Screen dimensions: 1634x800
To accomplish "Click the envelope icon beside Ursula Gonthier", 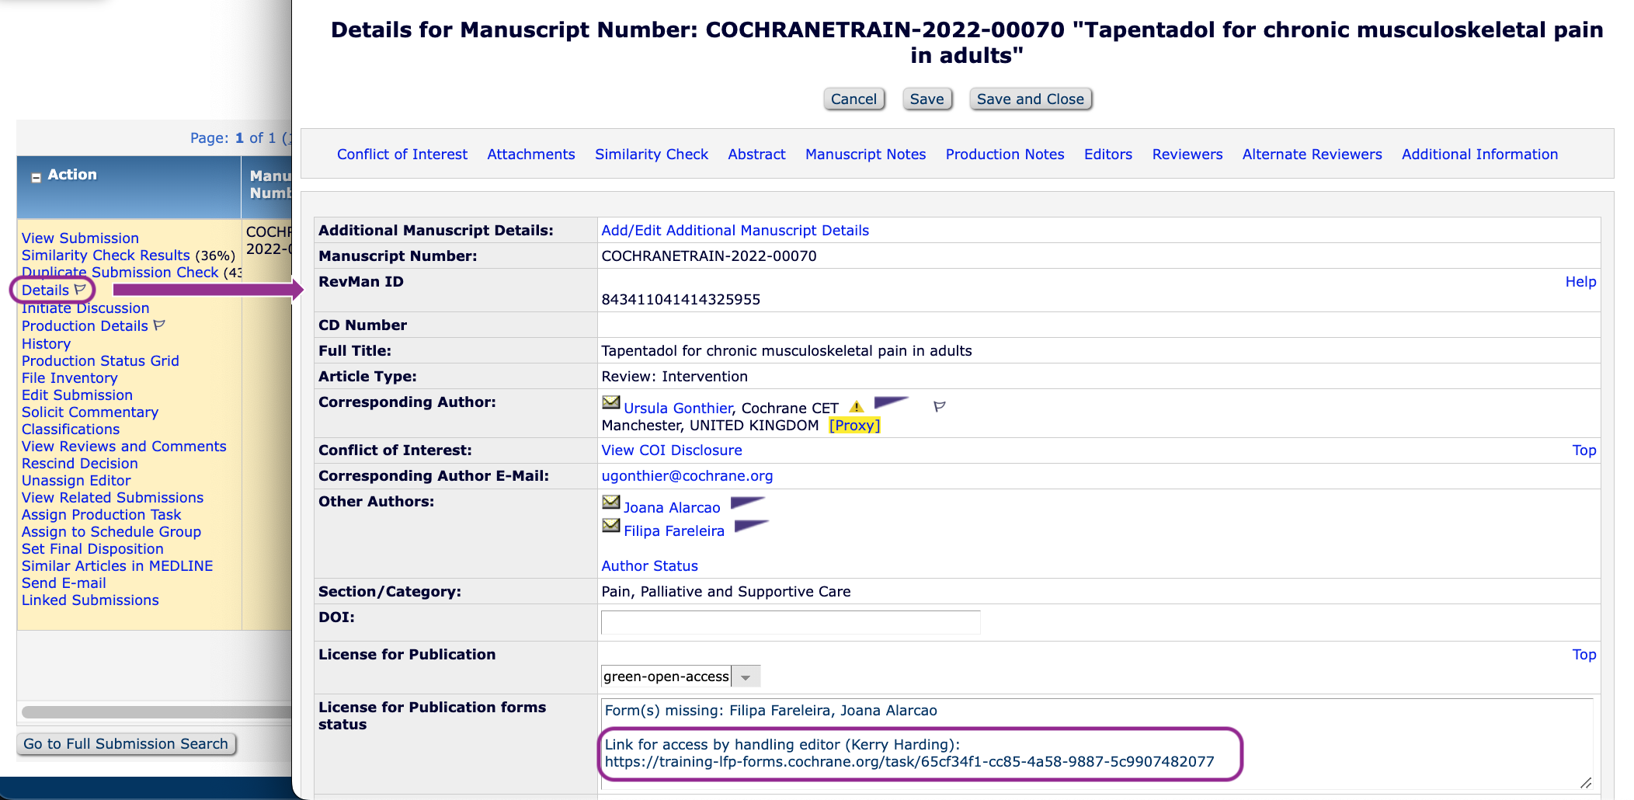I will [x=611, y=402].
